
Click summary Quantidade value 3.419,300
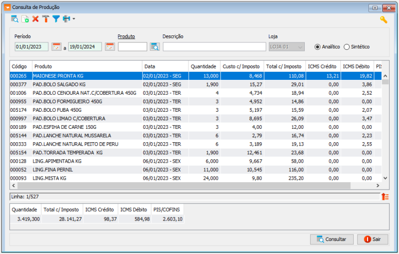28,219
